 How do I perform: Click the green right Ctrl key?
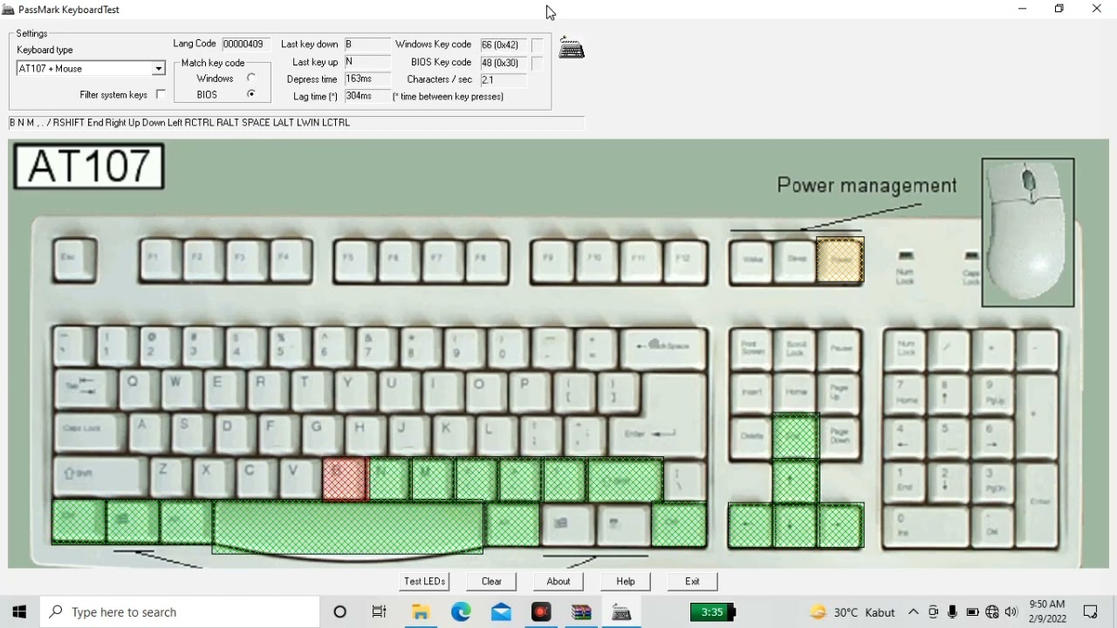click(679, 525)
